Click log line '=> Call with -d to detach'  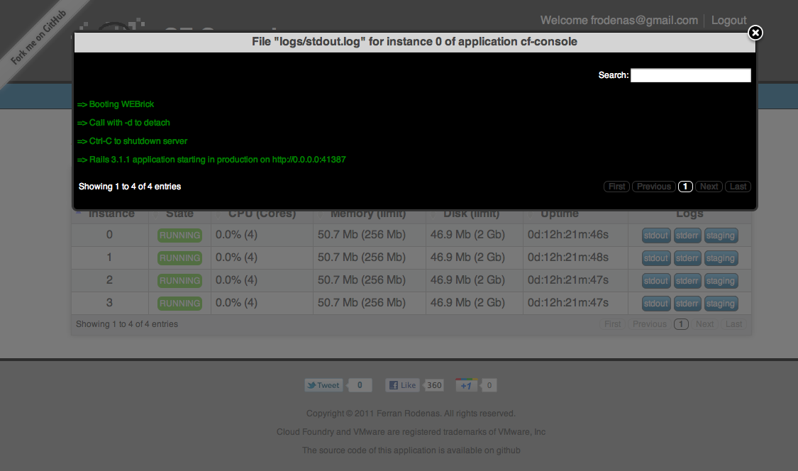pos(123,123)
